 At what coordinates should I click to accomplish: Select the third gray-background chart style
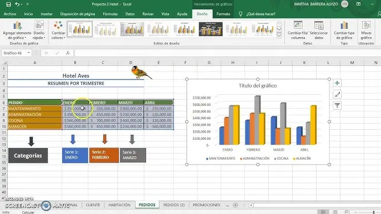[132, 29]
